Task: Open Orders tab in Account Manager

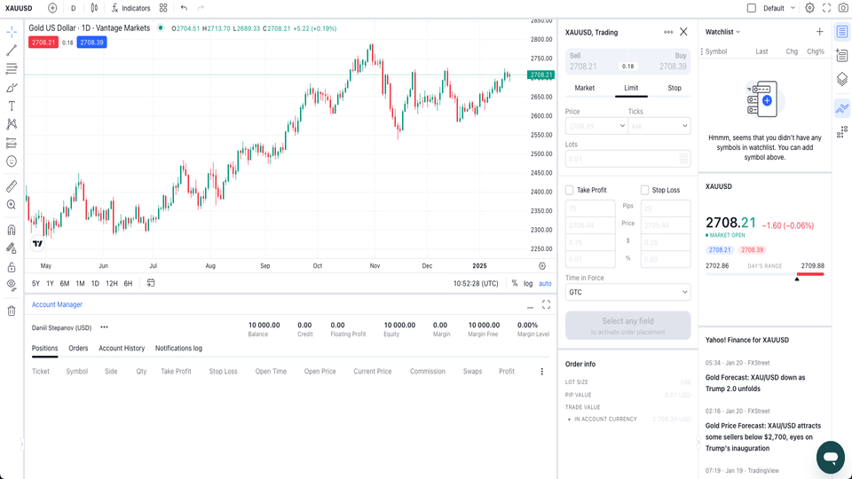Action: [78, 348]
